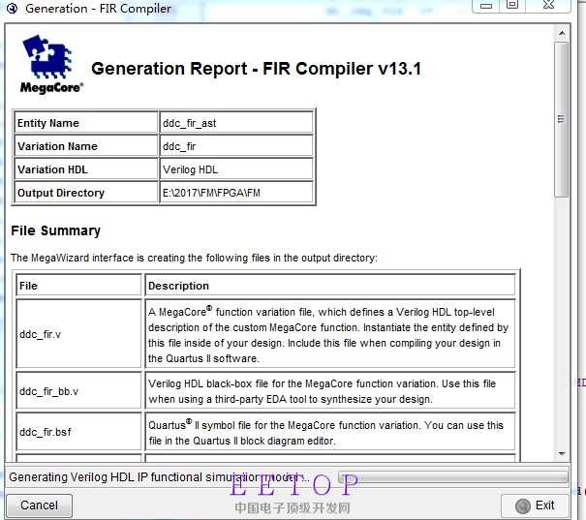Click the vertical scrollbar thumb

coord(562,119)
